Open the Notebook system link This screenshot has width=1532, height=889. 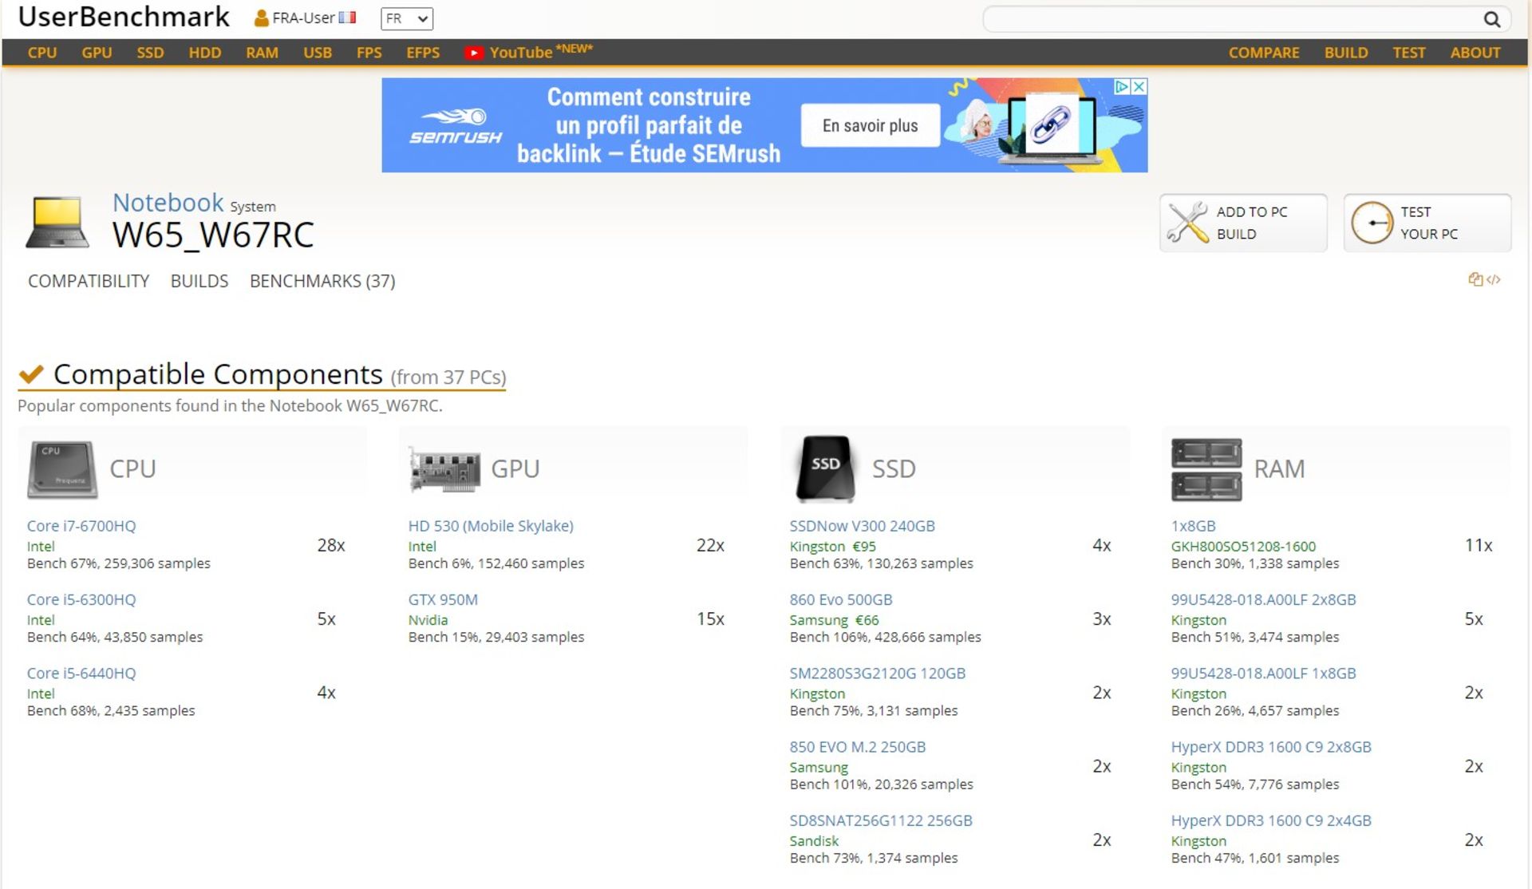pos(168,203)
